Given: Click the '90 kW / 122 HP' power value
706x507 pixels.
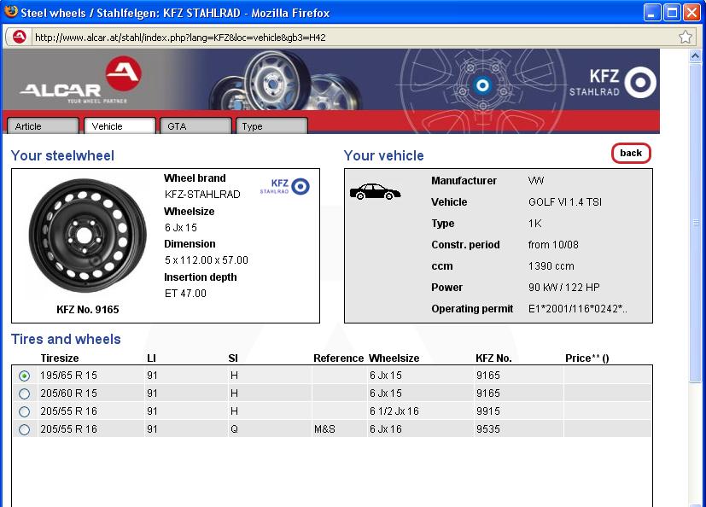Looking at the screenshot, I should [x=563, y=288].
